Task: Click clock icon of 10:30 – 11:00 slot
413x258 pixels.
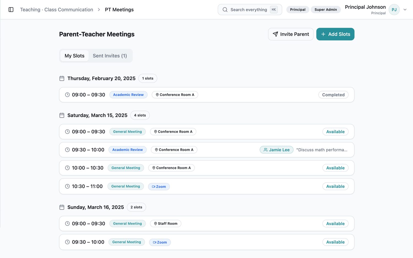Action: [67, 186]
